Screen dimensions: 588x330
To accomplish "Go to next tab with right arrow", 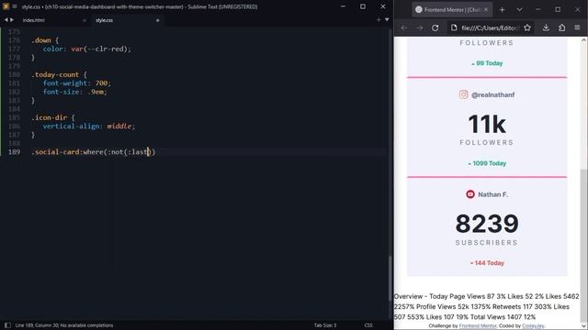I will tap(12, 20).
